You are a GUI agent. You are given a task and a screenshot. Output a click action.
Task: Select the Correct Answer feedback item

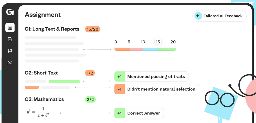click(x=139, y=113)
